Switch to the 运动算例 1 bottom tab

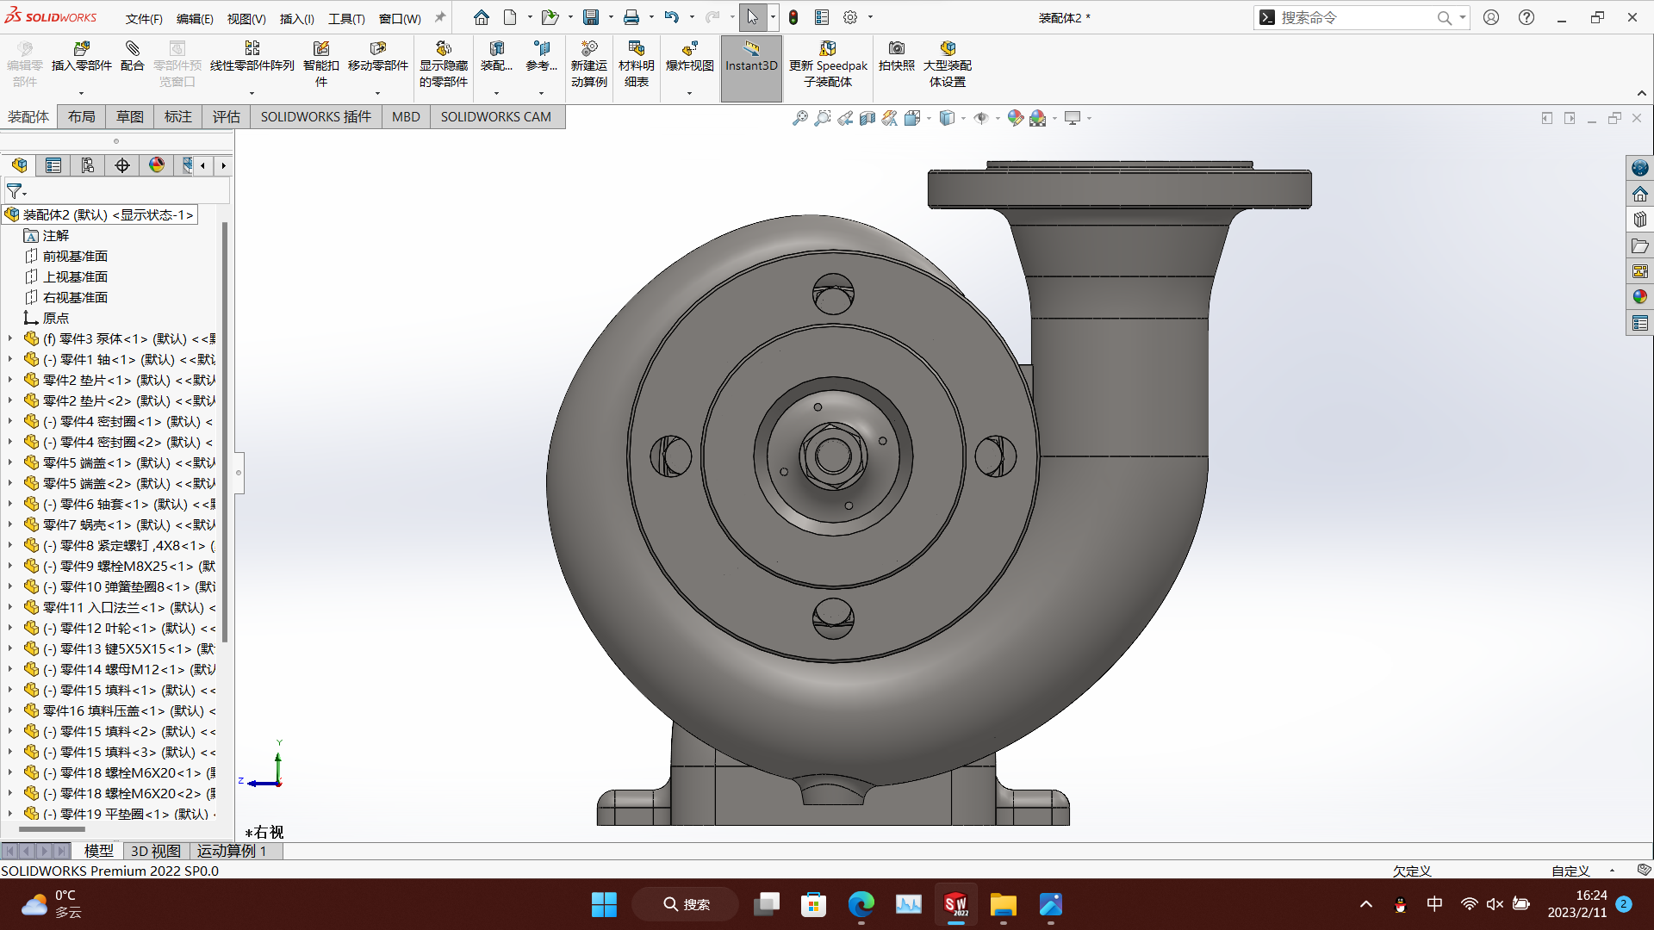232,851
